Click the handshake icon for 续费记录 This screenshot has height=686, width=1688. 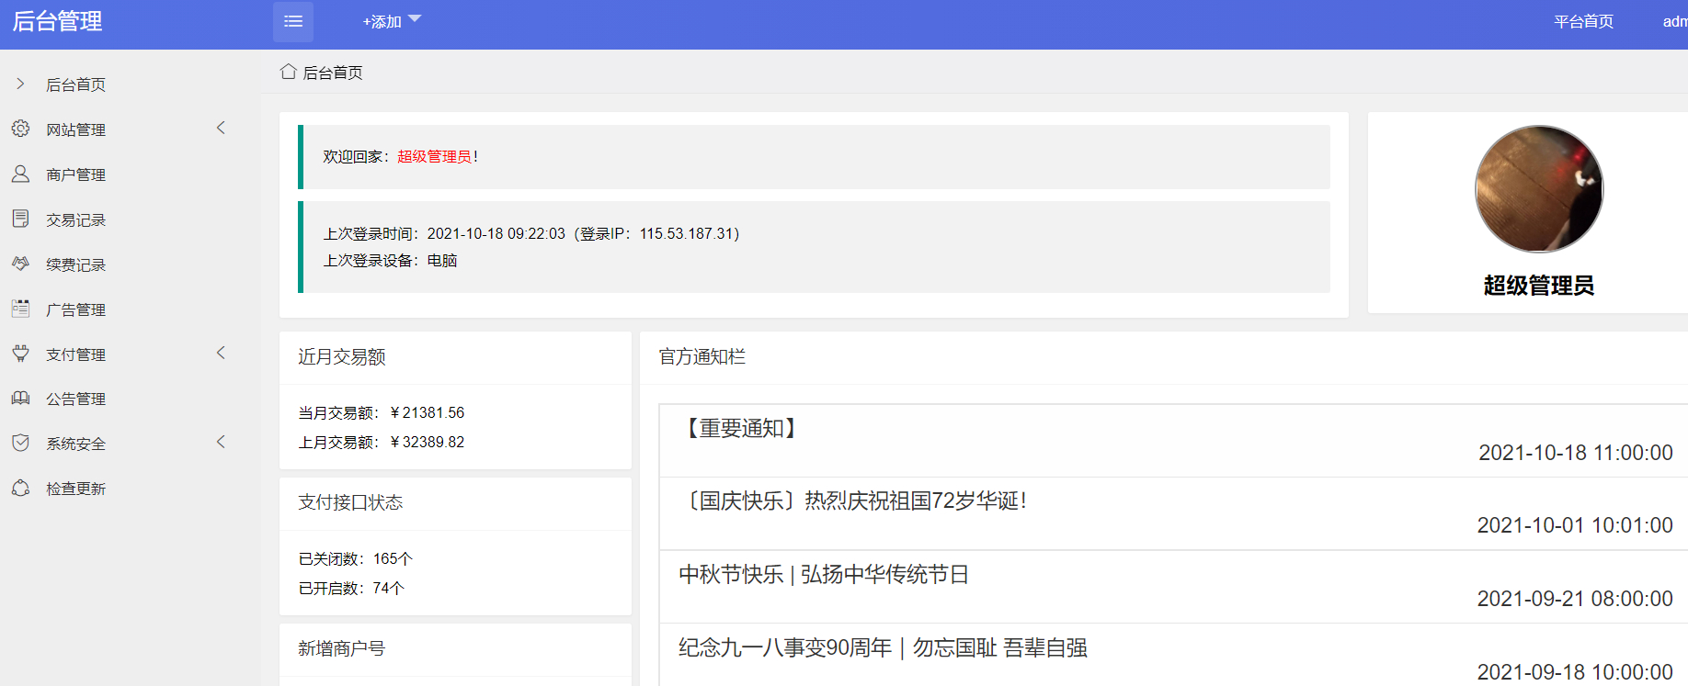(x=20, y=264)
